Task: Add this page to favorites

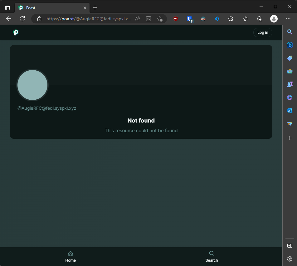Action: [160, 19]
